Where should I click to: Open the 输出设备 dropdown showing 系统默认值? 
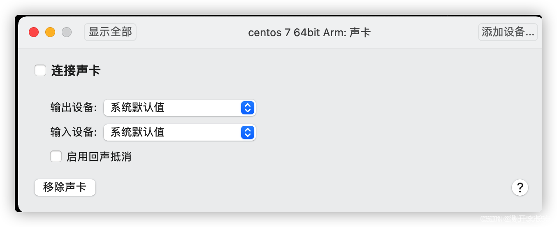pyautogui.click(x=180, y=108)
